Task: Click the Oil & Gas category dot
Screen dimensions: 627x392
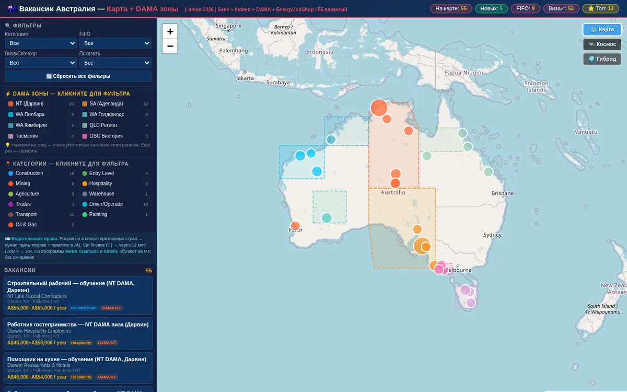Action: [11, 225]
